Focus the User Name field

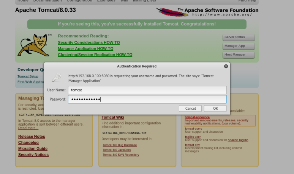tap(147, 90)
